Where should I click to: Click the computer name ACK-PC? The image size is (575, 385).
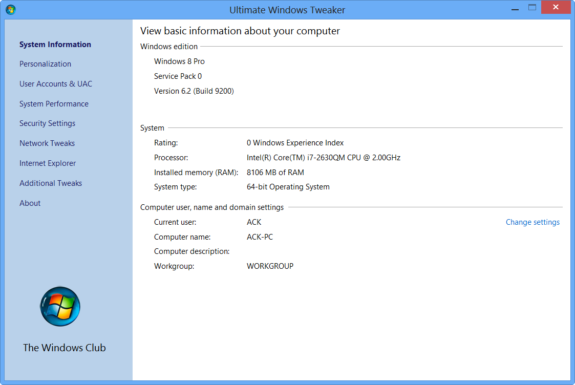260,237
